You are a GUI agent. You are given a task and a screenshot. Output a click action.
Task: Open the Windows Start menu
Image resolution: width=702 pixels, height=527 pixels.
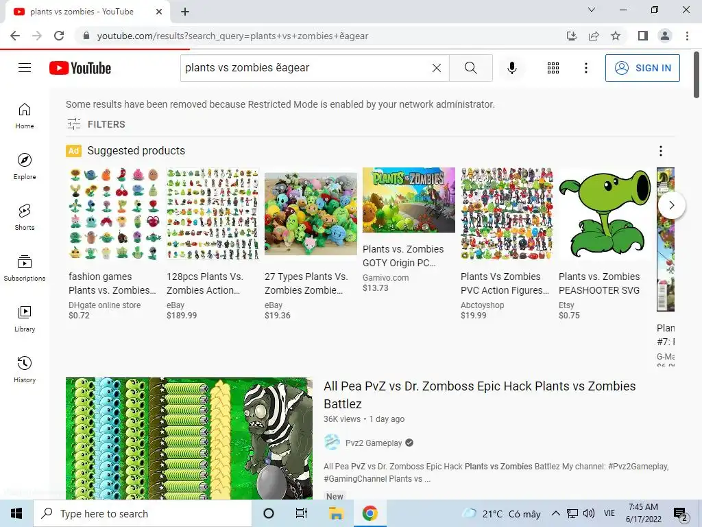point(16,513)
